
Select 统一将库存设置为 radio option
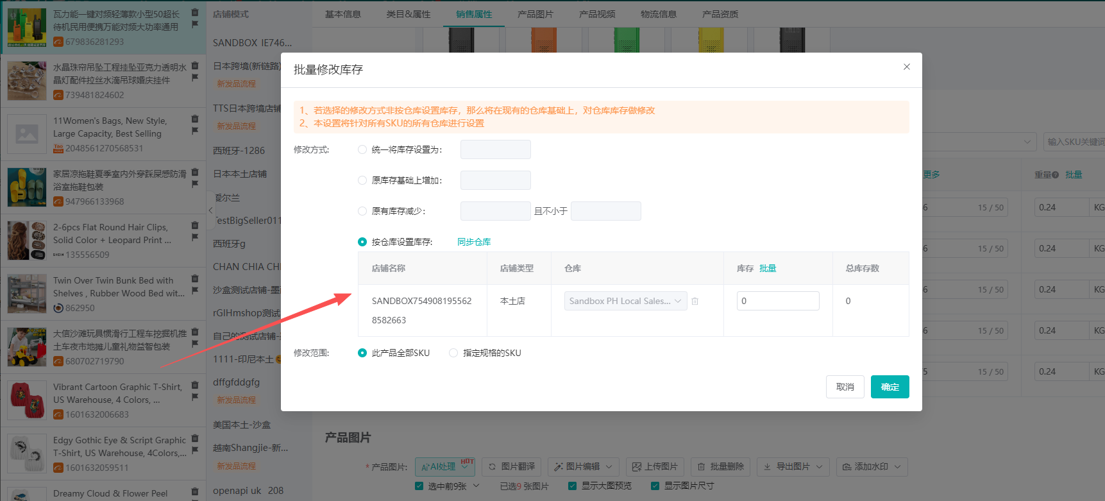[x=362, y=149]
